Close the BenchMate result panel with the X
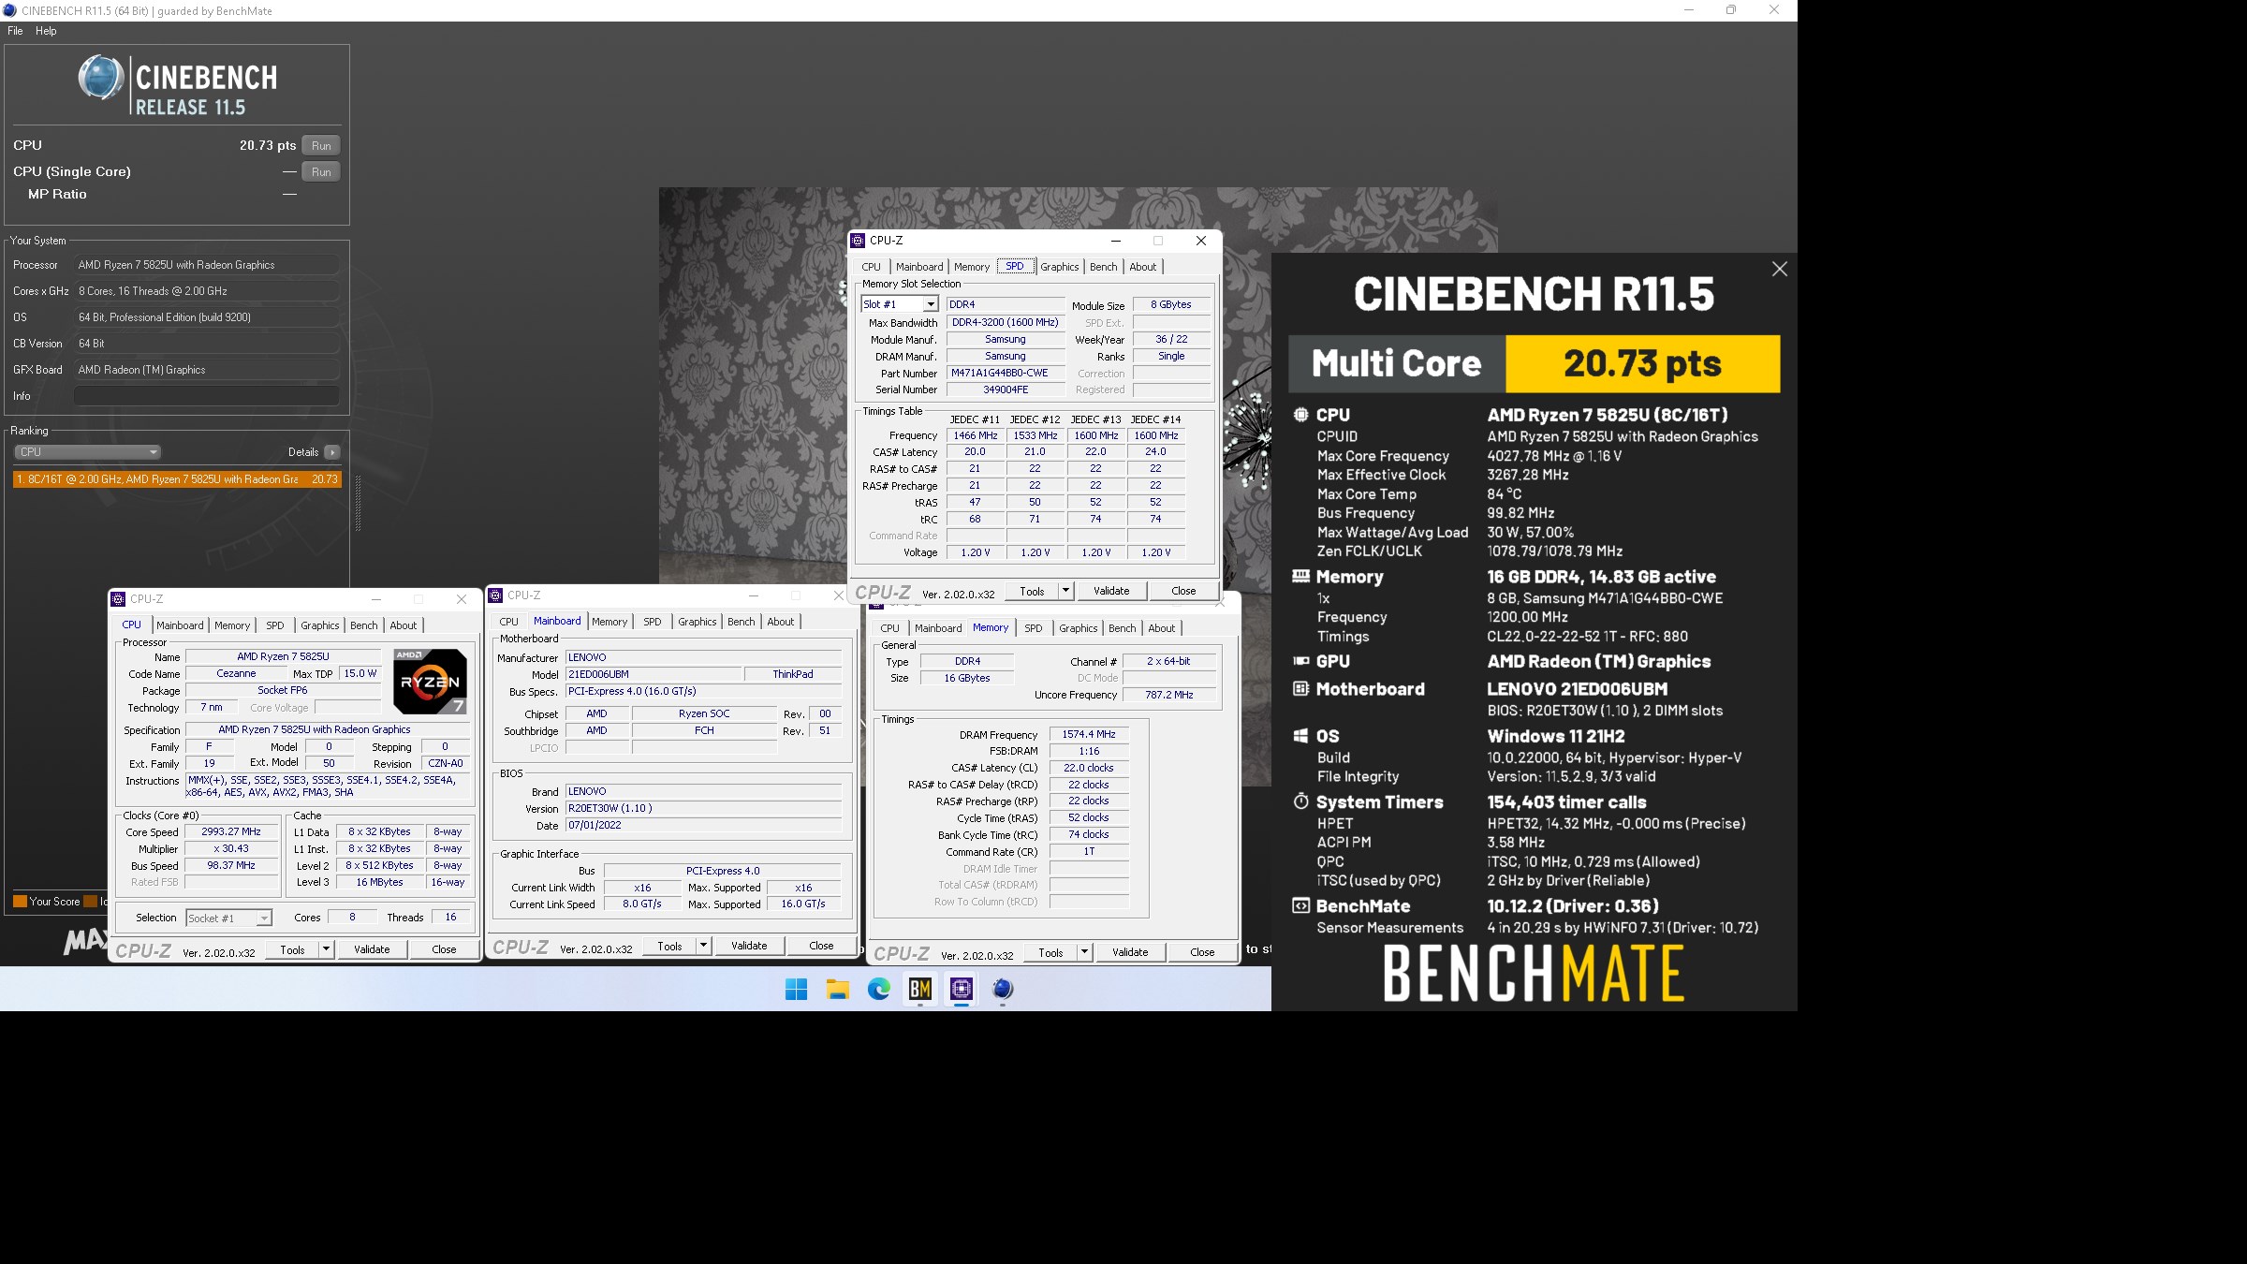 click(1780, 270)
